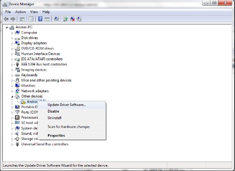
Task: Select the Arunas-PC root label
Action: pyautogui.click(x=24, y=27)
